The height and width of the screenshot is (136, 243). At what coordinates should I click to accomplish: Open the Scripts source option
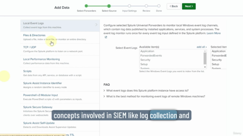[60, 73]
